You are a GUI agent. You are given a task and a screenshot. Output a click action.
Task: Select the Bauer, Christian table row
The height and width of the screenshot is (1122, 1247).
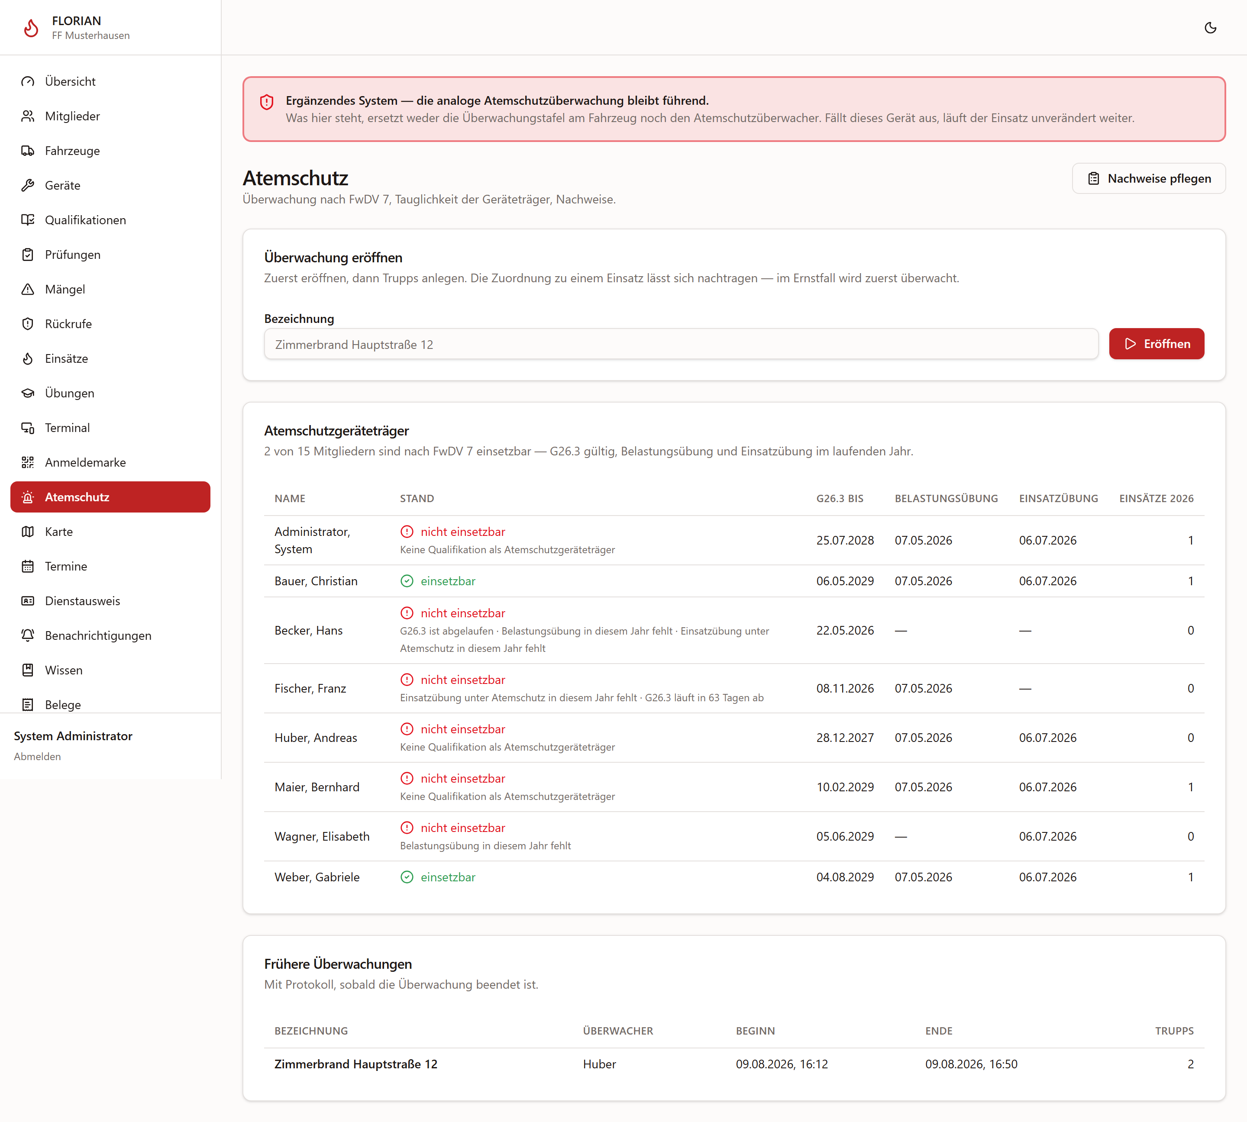pyautogui.click(x=734, y=581)
